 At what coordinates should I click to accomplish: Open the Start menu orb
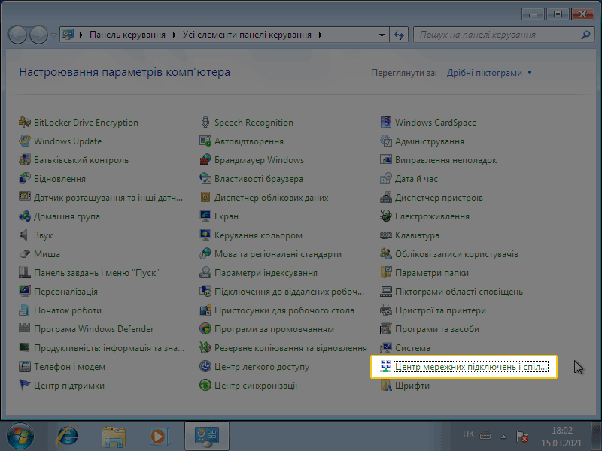(x=20, y=437)
